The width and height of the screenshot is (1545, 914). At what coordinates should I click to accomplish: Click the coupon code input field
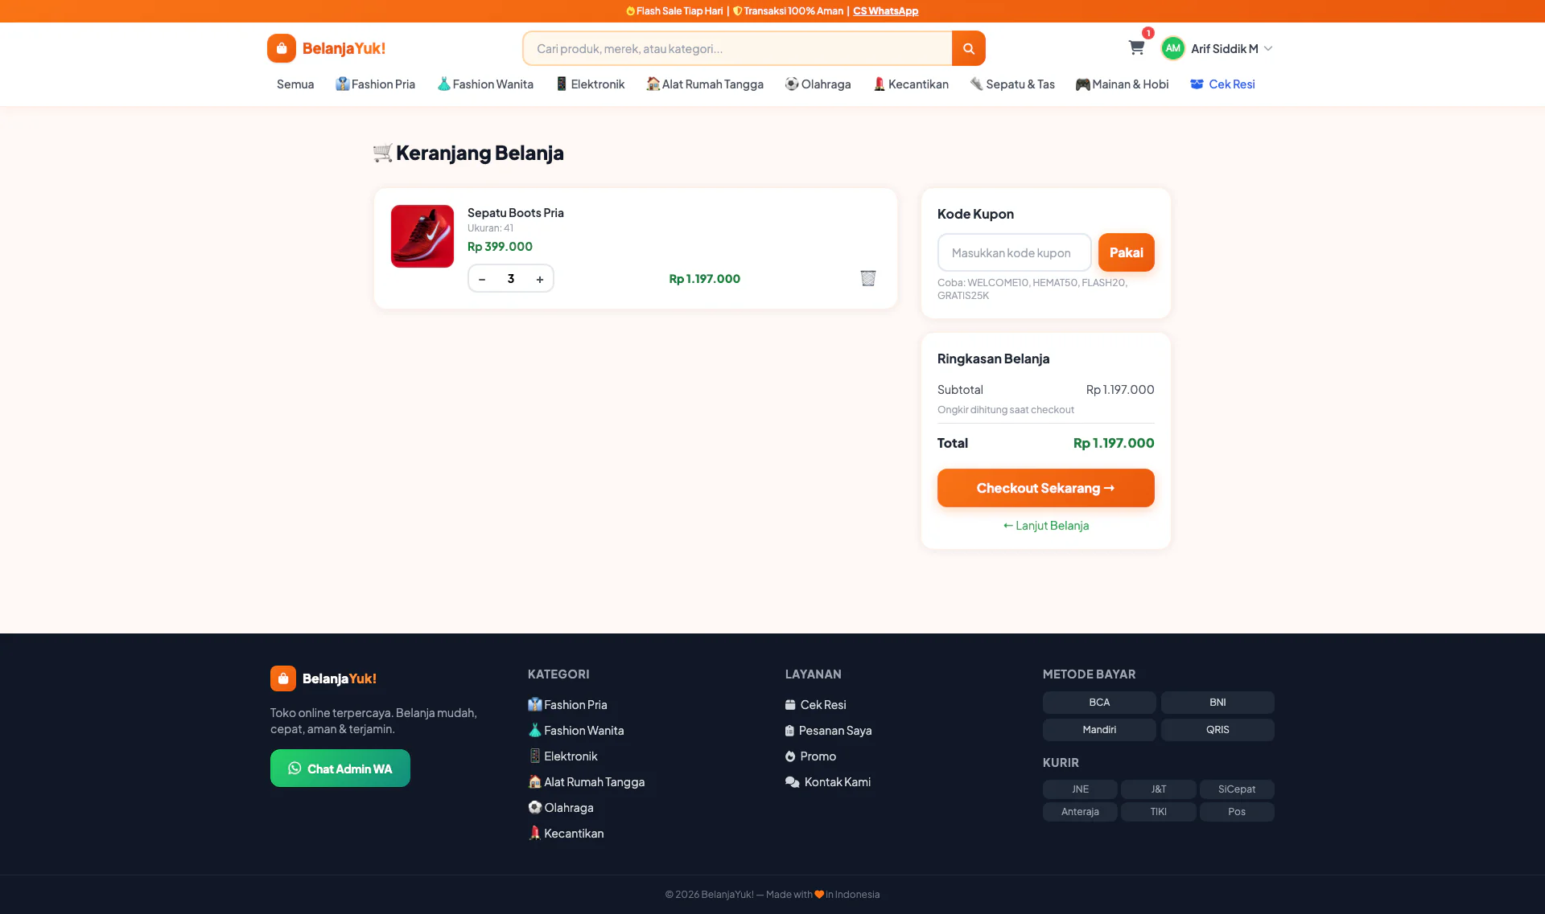1014,252
